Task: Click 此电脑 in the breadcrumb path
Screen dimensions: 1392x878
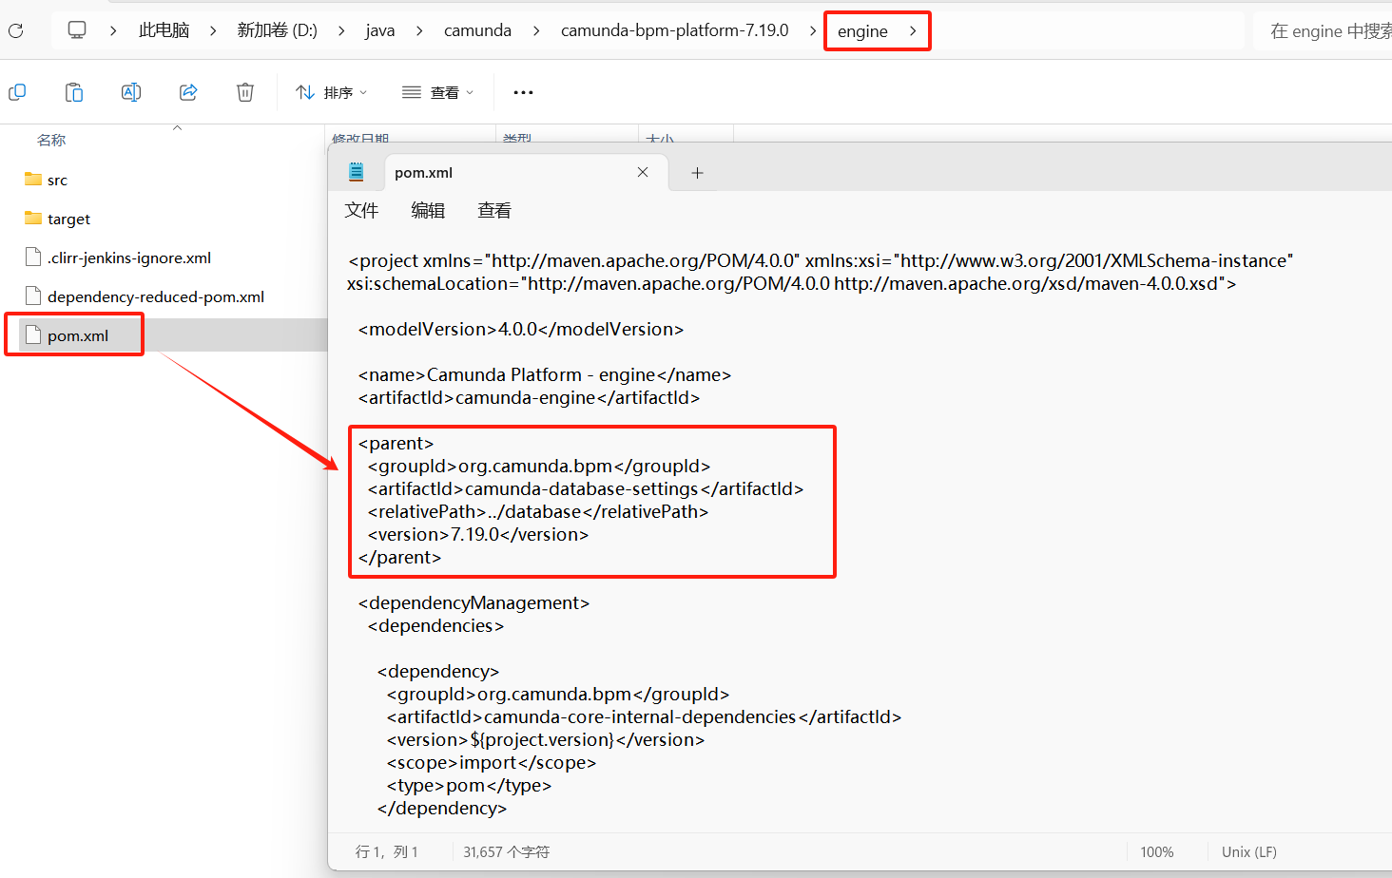Action: click(x=164, y=30)
